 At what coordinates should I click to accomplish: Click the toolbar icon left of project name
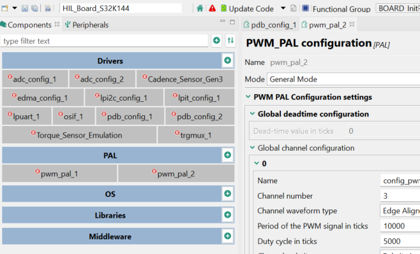tap(48, 8)
